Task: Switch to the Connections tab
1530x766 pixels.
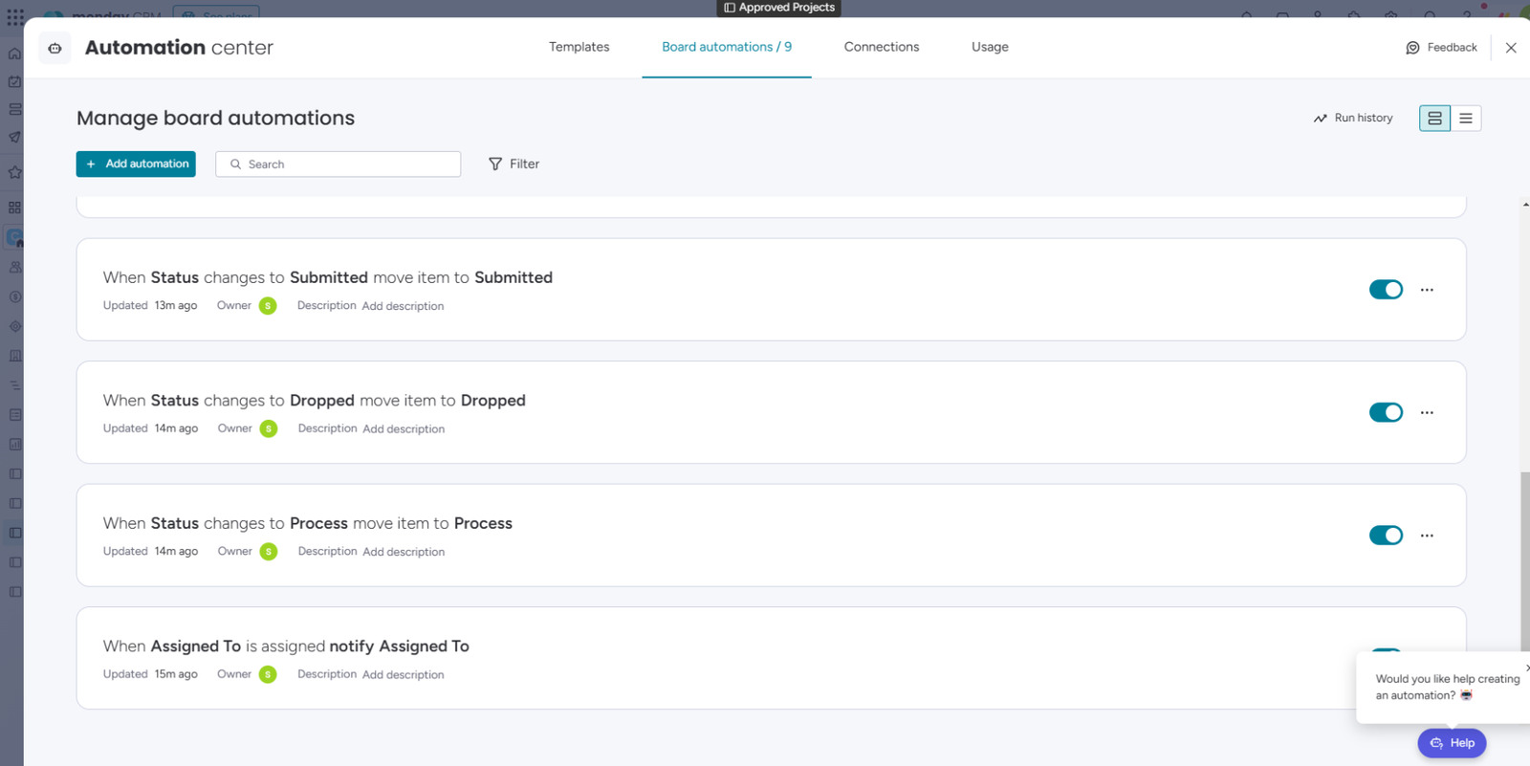Action: (x=881, y=47)
